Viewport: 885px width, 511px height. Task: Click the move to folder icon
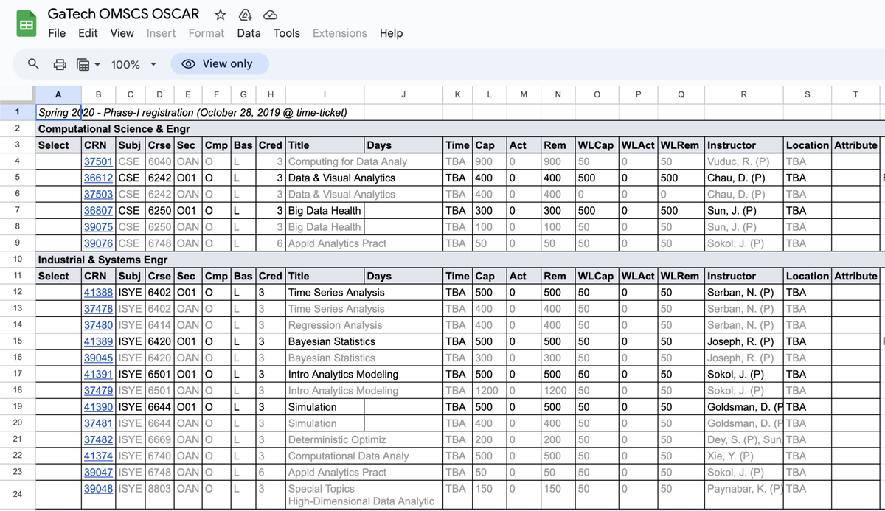244,15
